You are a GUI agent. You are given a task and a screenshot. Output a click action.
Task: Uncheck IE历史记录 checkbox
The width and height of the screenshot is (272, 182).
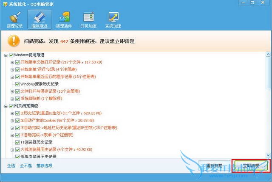point(17,113)
